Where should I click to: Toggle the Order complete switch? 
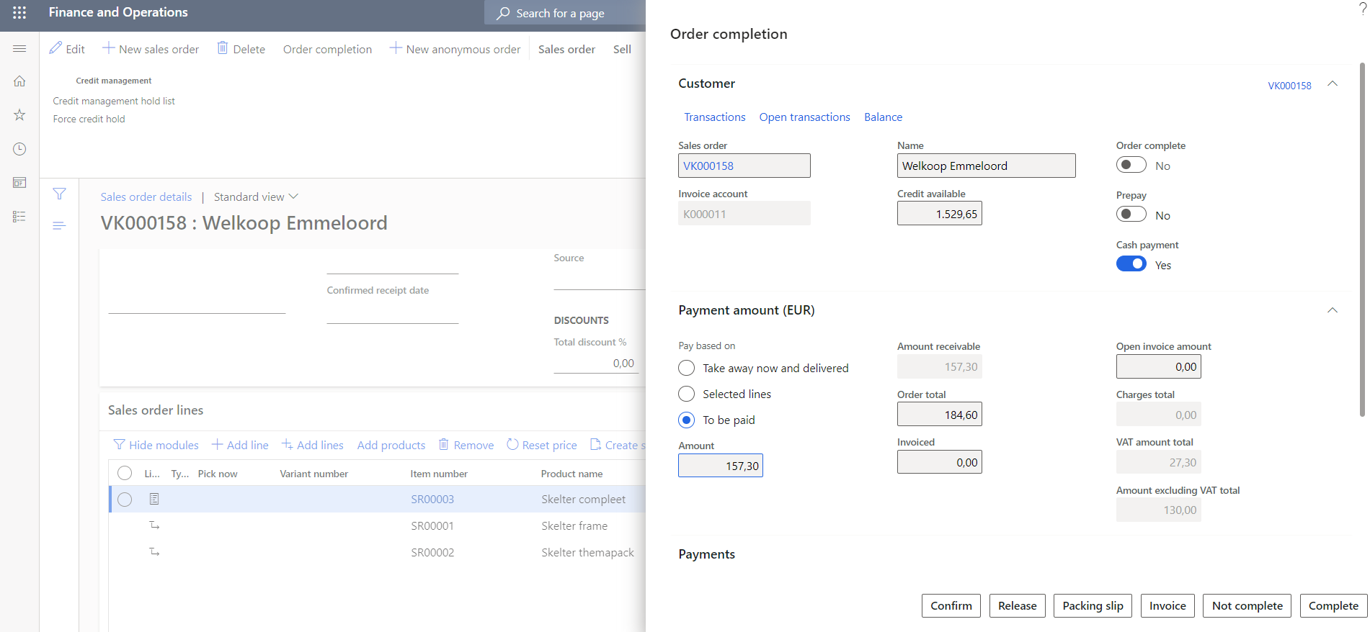coord(1131,165)
